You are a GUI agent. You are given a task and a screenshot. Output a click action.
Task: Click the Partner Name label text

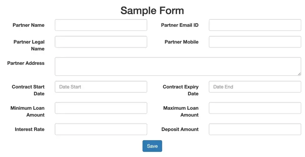click(x=28, y=25)
